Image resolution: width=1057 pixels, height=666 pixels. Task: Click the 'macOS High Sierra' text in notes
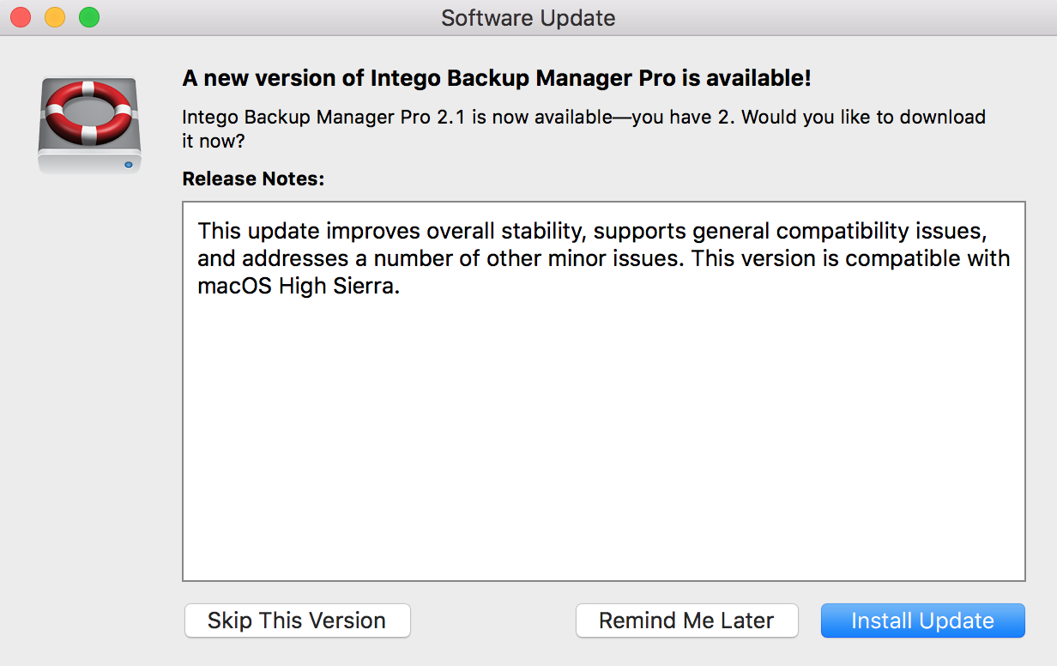298,287
